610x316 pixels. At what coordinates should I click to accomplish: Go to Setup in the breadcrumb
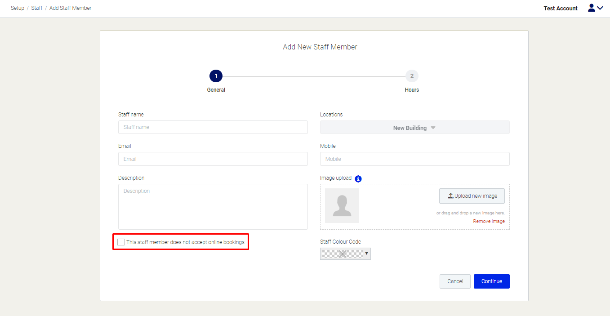pos(18,8)
